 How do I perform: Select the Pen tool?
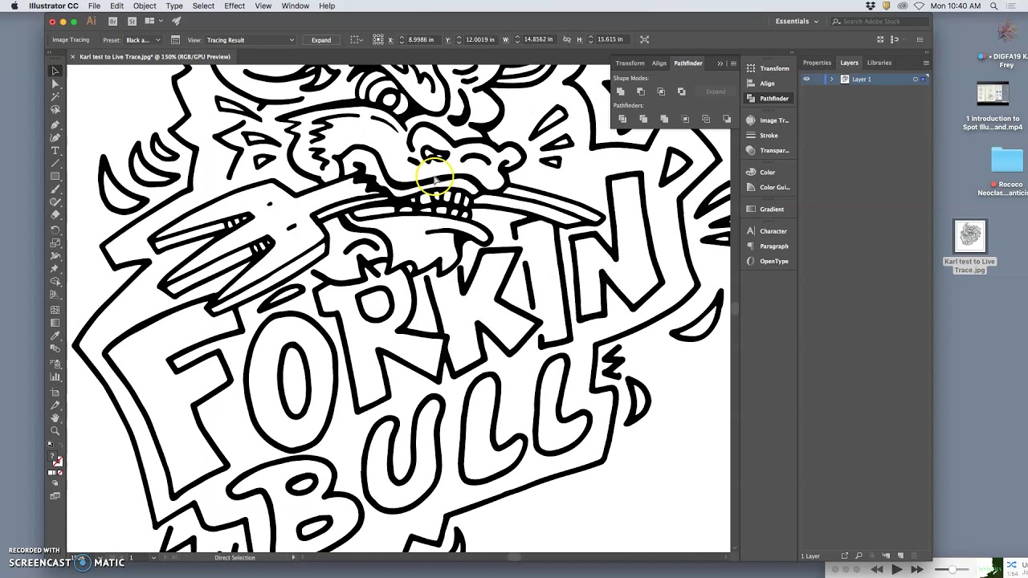(x=55, y=124)
